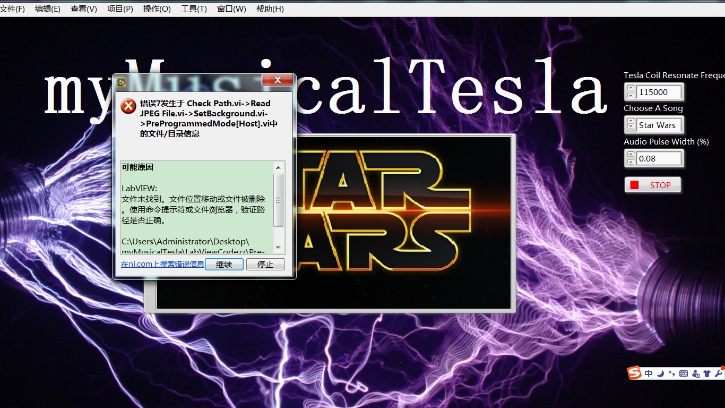
Task: Open the 在ni.com上搜索错误信息 link
Action: click(162, 264)
